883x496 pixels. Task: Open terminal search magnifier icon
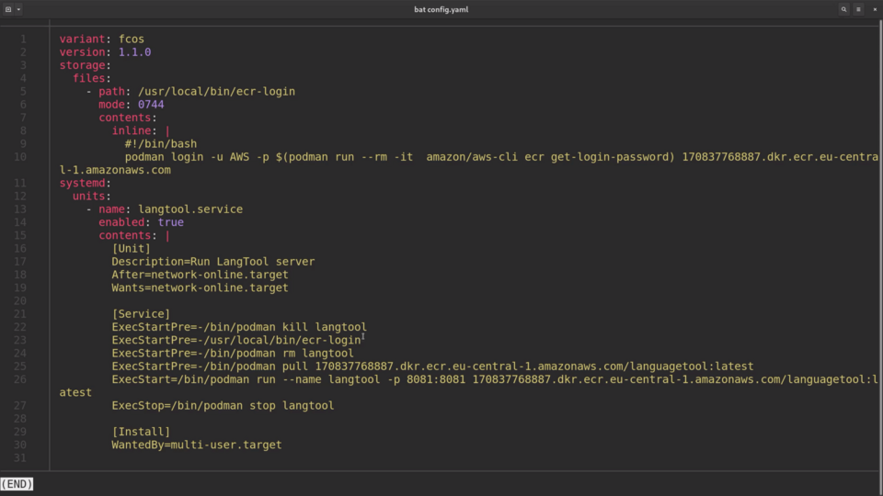(843, 9)
